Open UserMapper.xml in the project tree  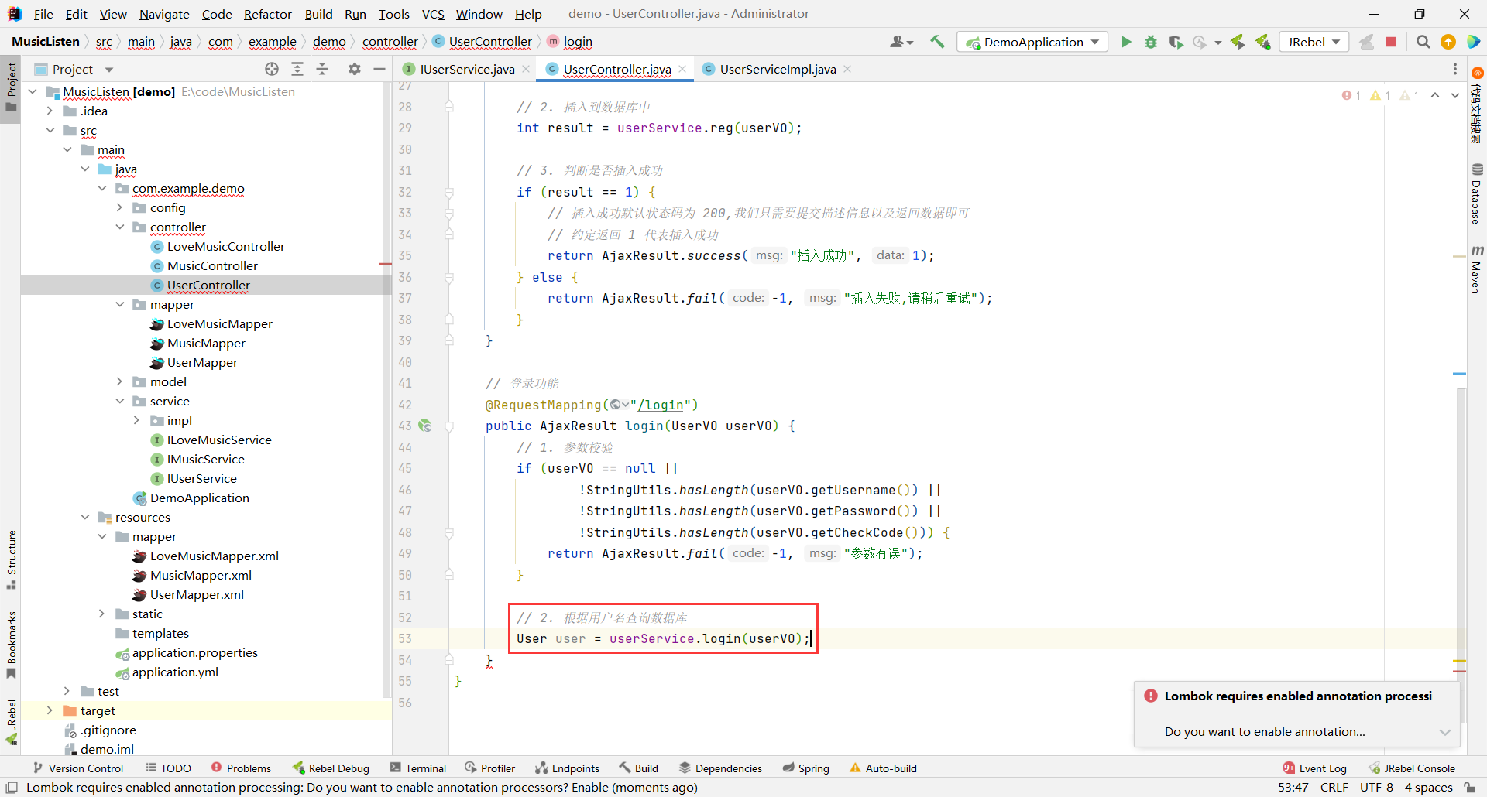(x=197, y=594)
